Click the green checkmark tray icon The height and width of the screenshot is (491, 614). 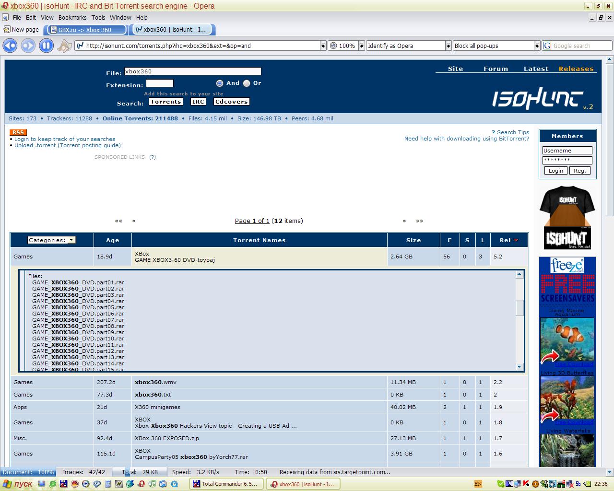(x=501, y=484)
